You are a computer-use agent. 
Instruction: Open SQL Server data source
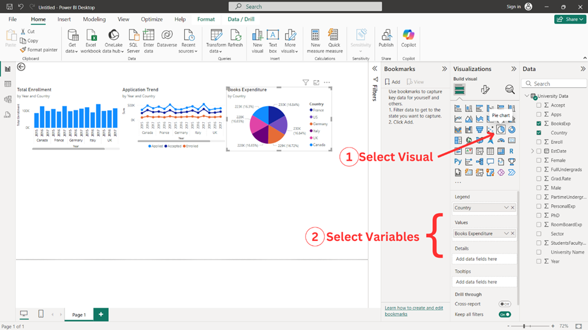[x=133, y=41]
